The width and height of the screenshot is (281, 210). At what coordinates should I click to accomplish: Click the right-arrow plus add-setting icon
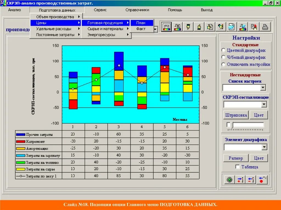(x=240, y=180)
